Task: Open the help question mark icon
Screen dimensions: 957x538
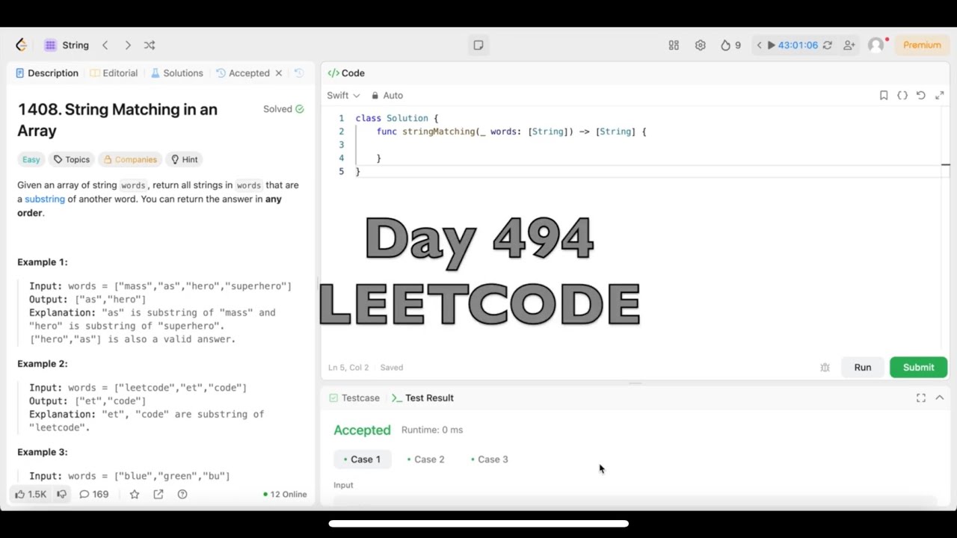Action: click(182, 494)
